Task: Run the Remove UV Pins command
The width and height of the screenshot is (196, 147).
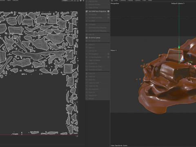Action: point(98,4)
